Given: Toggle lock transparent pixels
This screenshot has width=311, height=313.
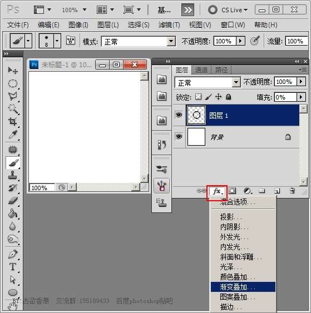Looking at the screenshot, I should pos(198,97).
